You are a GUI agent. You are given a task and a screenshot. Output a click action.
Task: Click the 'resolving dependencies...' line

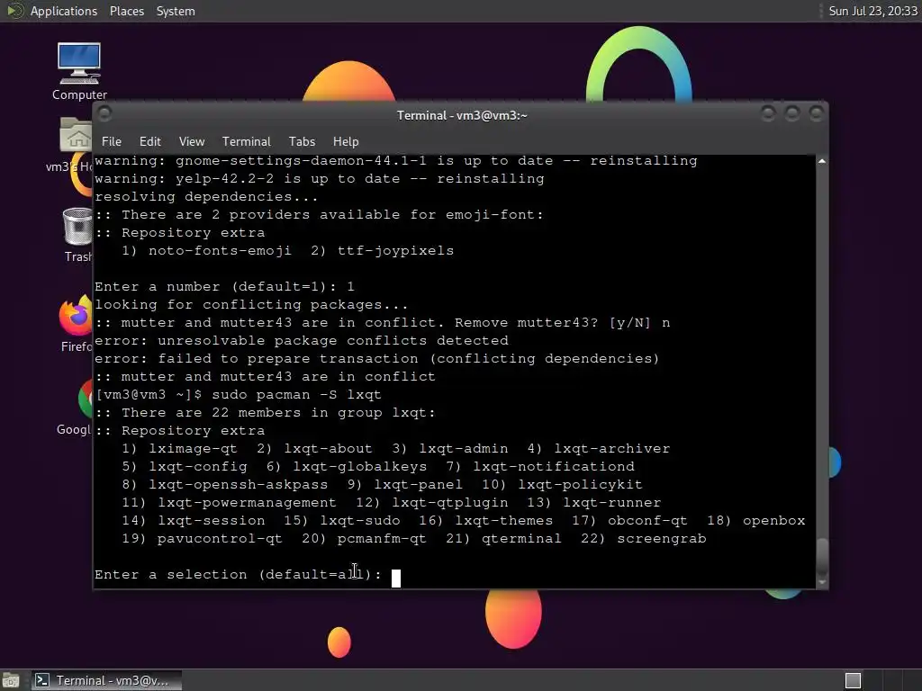pyautogui.click(x=206, y=197)
